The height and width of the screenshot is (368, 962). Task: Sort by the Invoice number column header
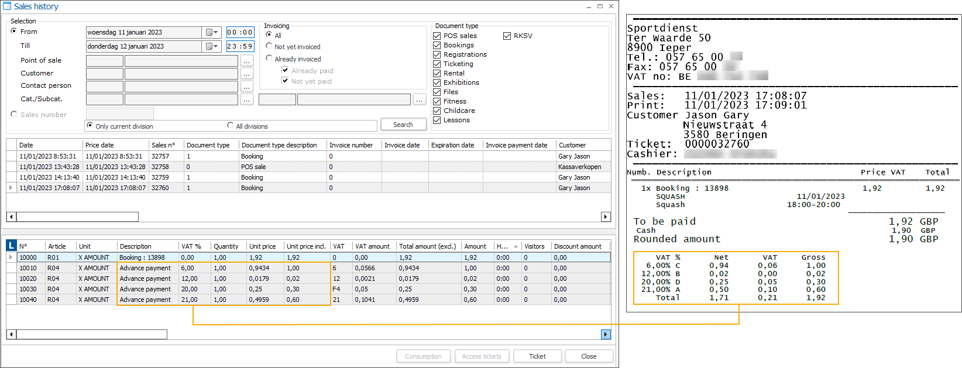coord(351,145)
